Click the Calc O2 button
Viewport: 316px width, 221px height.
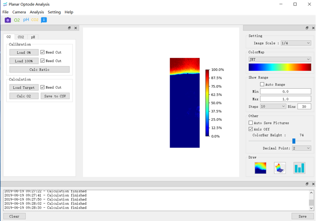click(24, 96)
